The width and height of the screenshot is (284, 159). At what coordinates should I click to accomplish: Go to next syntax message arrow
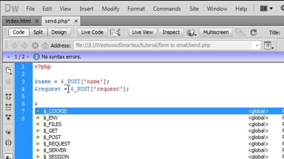28,57
